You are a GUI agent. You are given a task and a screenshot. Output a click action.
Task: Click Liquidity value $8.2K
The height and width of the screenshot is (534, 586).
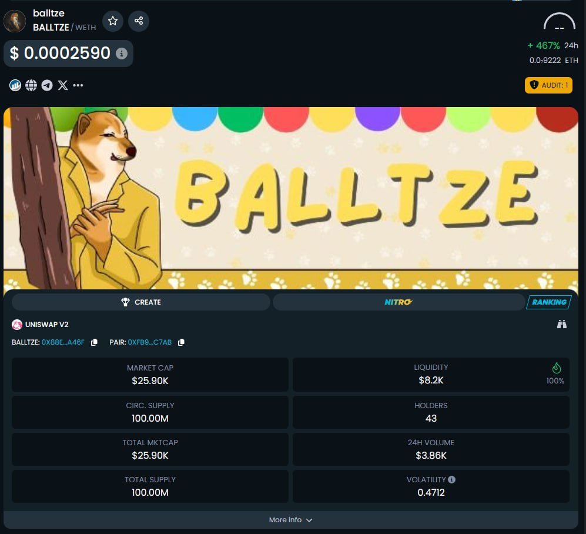coord(431,381)
